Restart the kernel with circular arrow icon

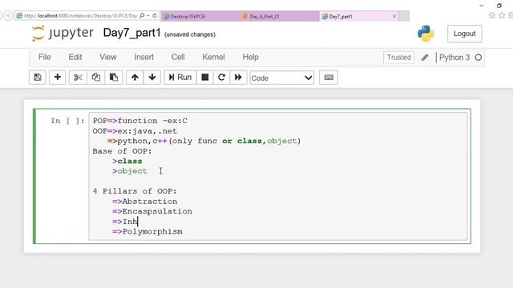coord(221,78)
